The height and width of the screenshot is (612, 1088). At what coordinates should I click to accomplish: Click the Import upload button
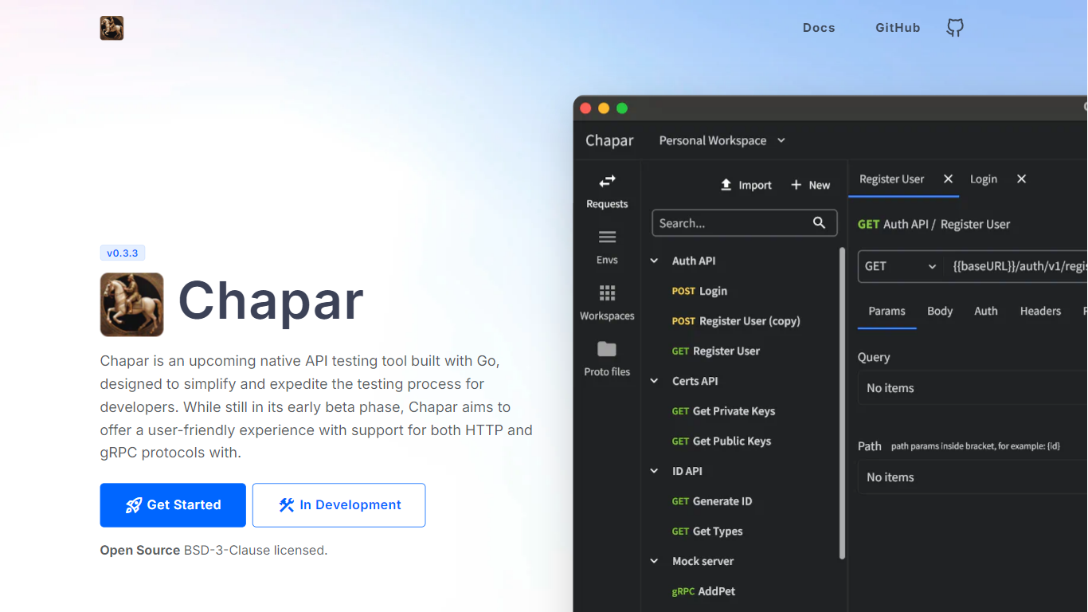(746, 185)
